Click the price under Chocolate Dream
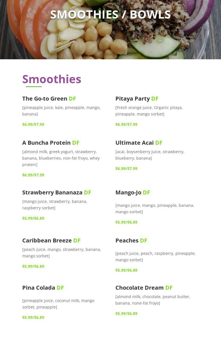The image size is (221, 338). 126,314
